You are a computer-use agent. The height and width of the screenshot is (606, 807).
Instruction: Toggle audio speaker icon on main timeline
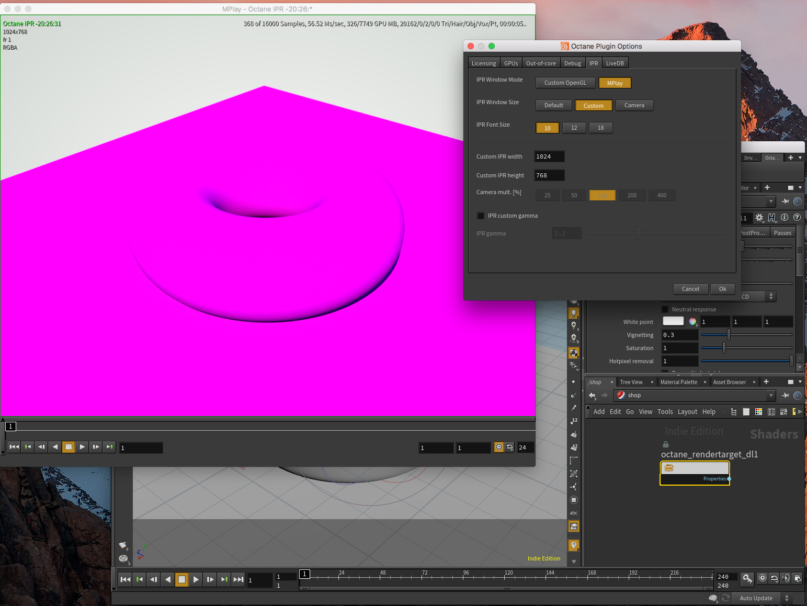[x=786, y=578]
